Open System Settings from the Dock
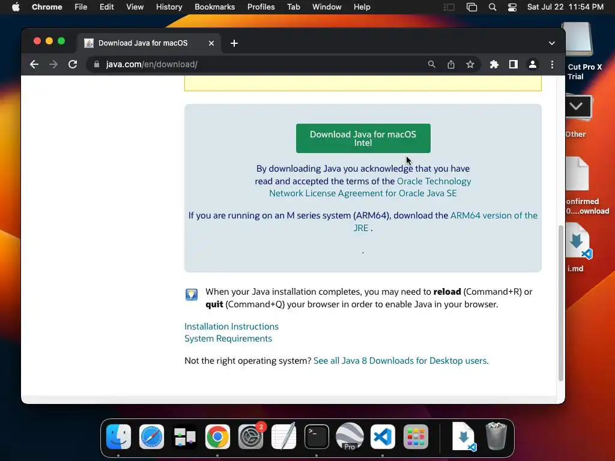 coord(250,437)
